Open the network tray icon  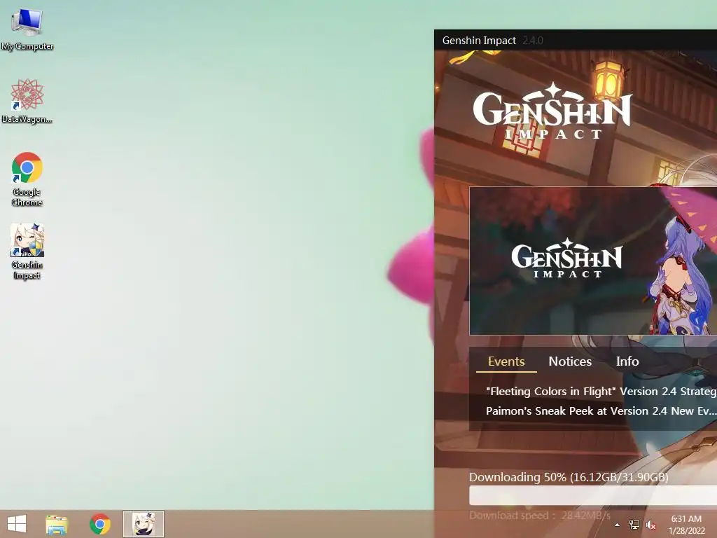click(634, 525)
